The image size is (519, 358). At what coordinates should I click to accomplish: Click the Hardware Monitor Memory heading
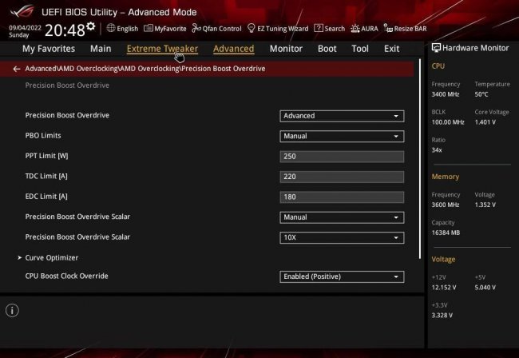click(446, 177)
